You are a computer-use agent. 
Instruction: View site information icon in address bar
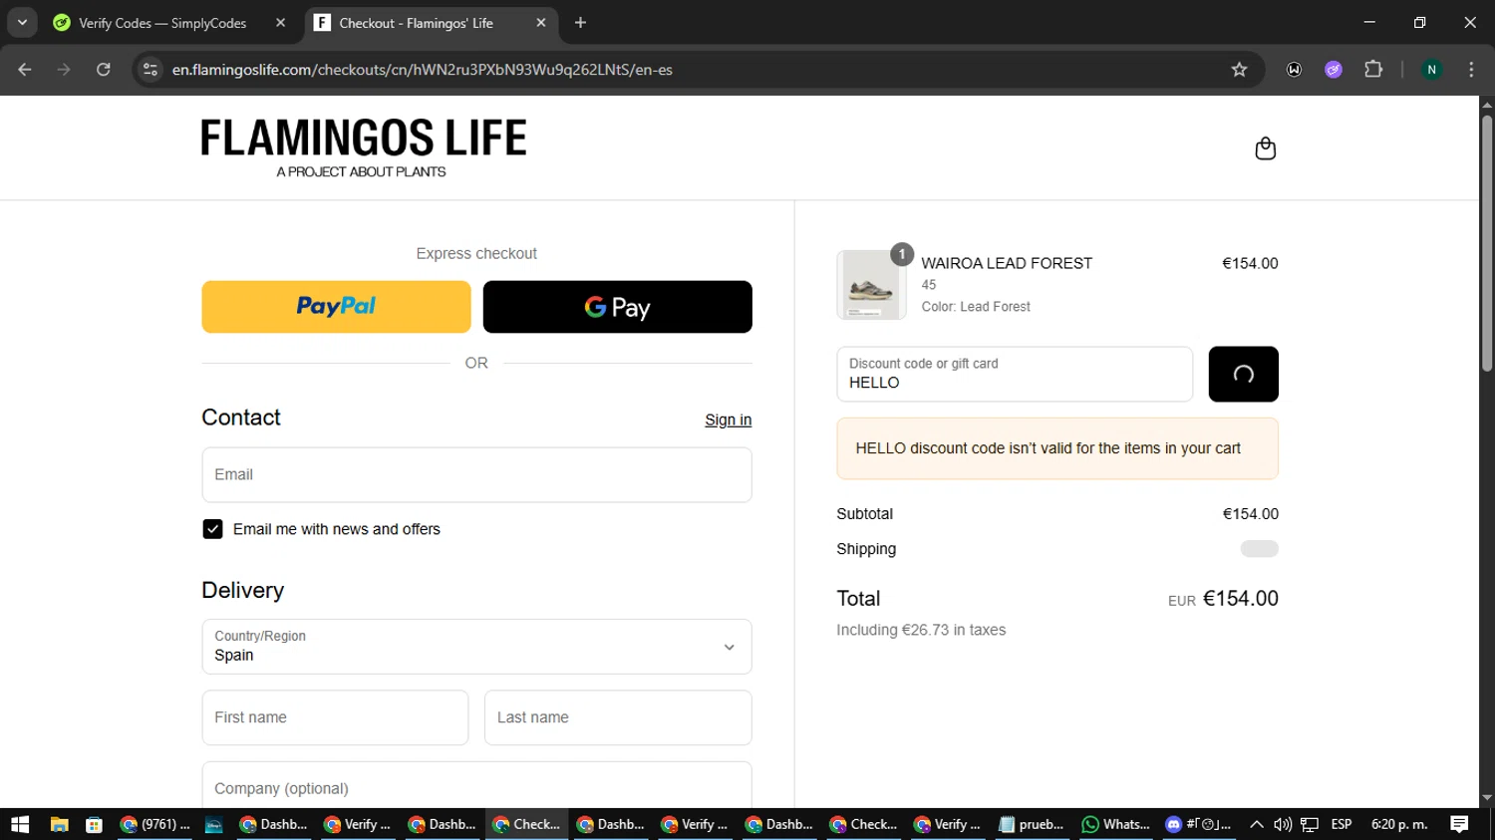coord(150,70)
